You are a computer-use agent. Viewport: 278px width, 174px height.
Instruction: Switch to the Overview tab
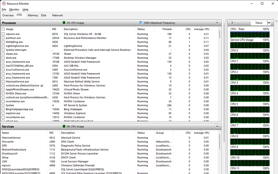(8, 15)
